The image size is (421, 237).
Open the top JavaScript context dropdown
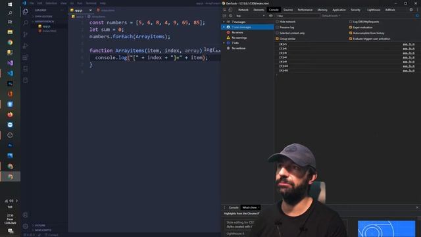(x=251, y=16)
